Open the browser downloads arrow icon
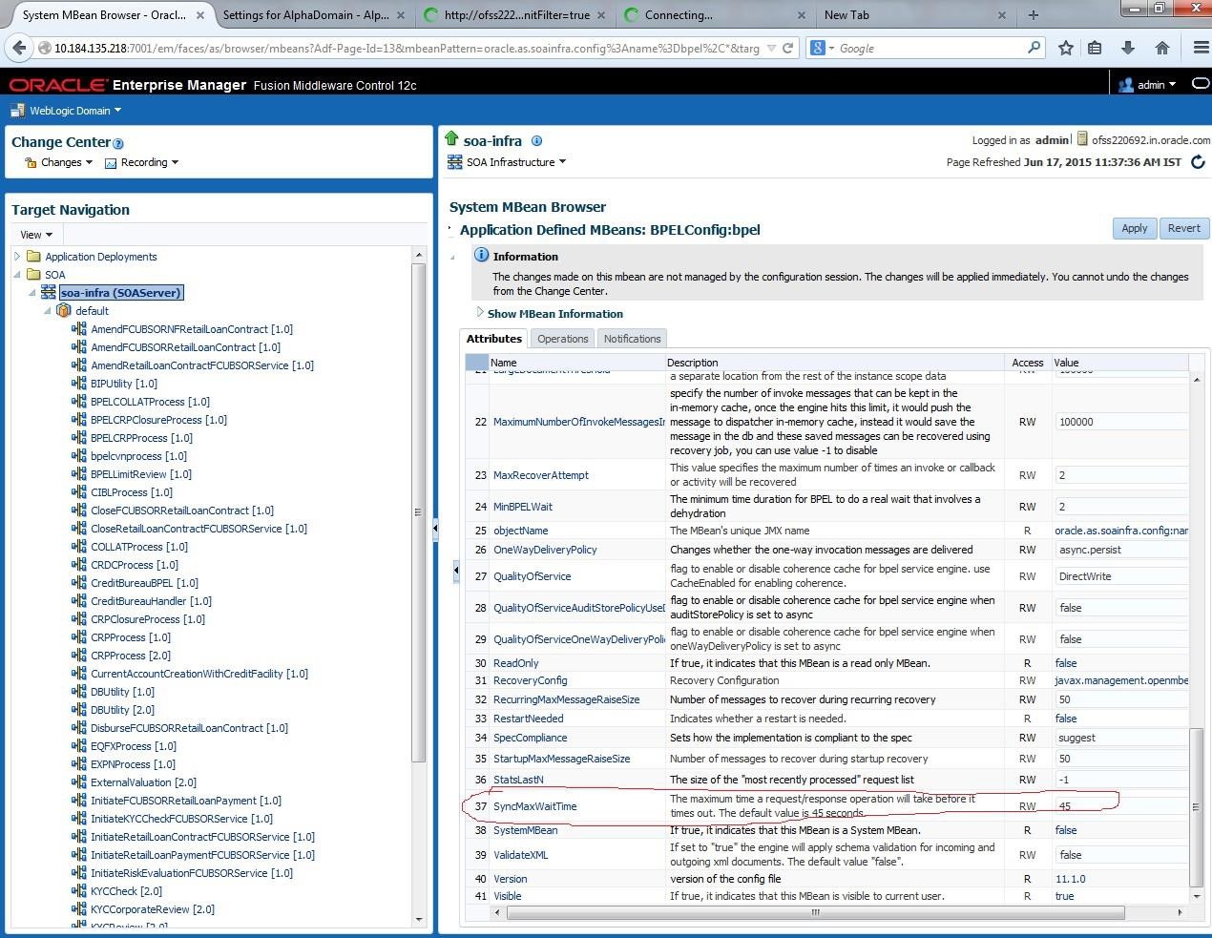 click(x=1128, y=48)
